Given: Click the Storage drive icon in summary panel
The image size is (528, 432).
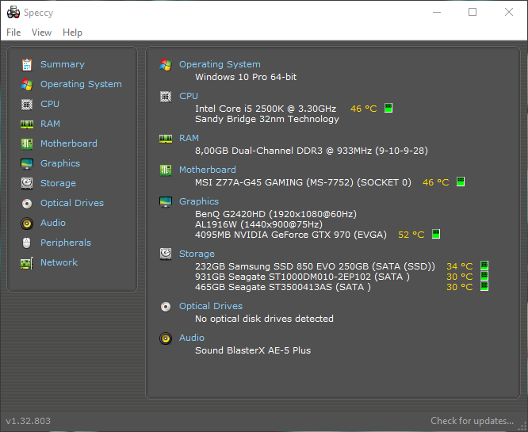Looking at the screenshot, I should 166,254.
